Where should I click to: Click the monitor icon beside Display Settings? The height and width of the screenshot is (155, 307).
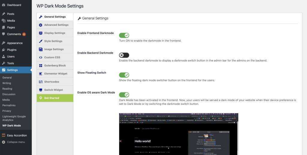coord(40,33)
